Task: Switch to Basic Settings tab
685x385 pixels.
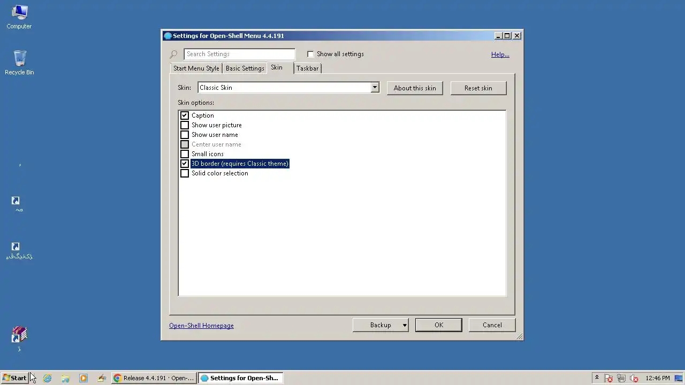Action: pos(245,68)
